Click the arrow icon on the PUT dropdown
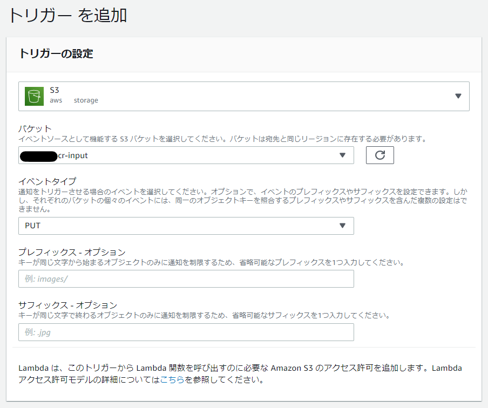Image resolution: width=488 pixels, height=408 pixels. pos(343,226)
